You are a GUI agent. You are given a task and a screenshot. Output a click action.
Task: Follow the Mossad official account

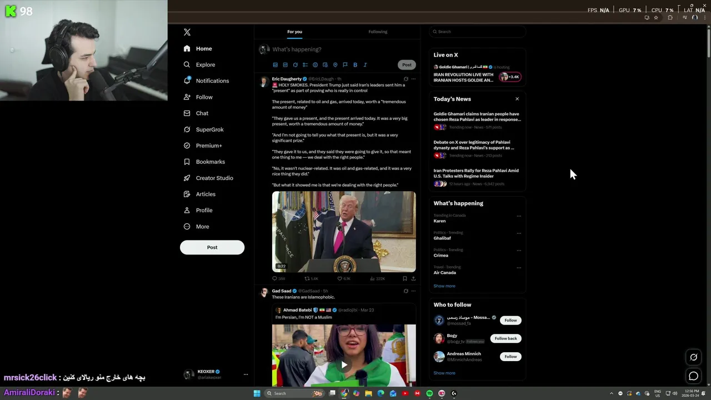tap(510, 321)
